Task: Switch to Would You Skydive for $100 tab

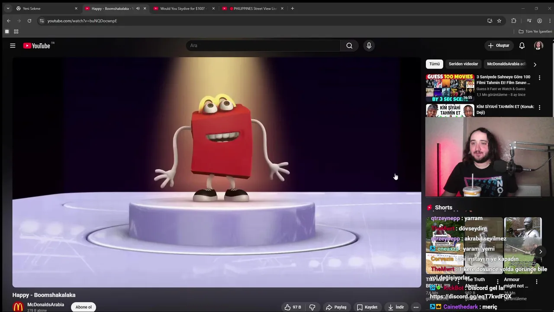Action: [184, 8]
